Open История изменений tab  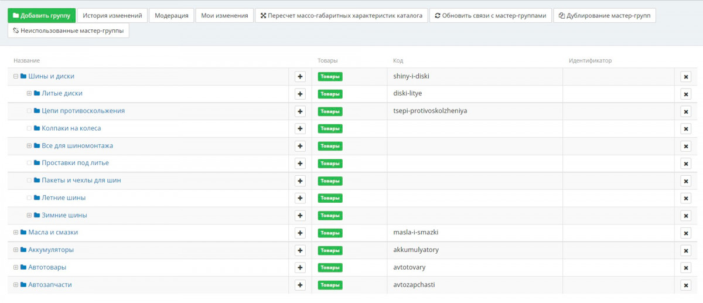[112, 16]
